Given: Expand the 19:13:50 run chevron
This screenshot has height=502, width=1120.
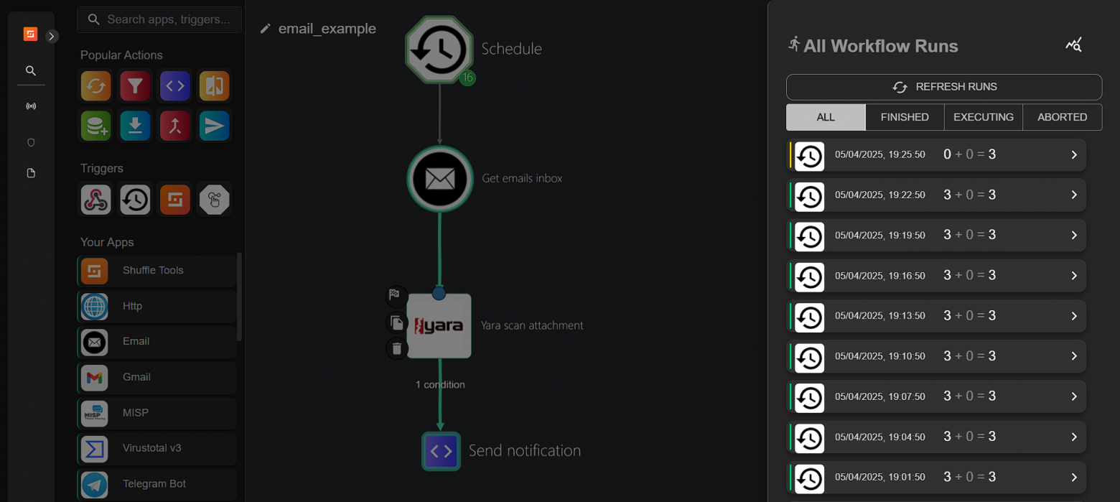Looking at the screenshot, I should point(1074,316).
